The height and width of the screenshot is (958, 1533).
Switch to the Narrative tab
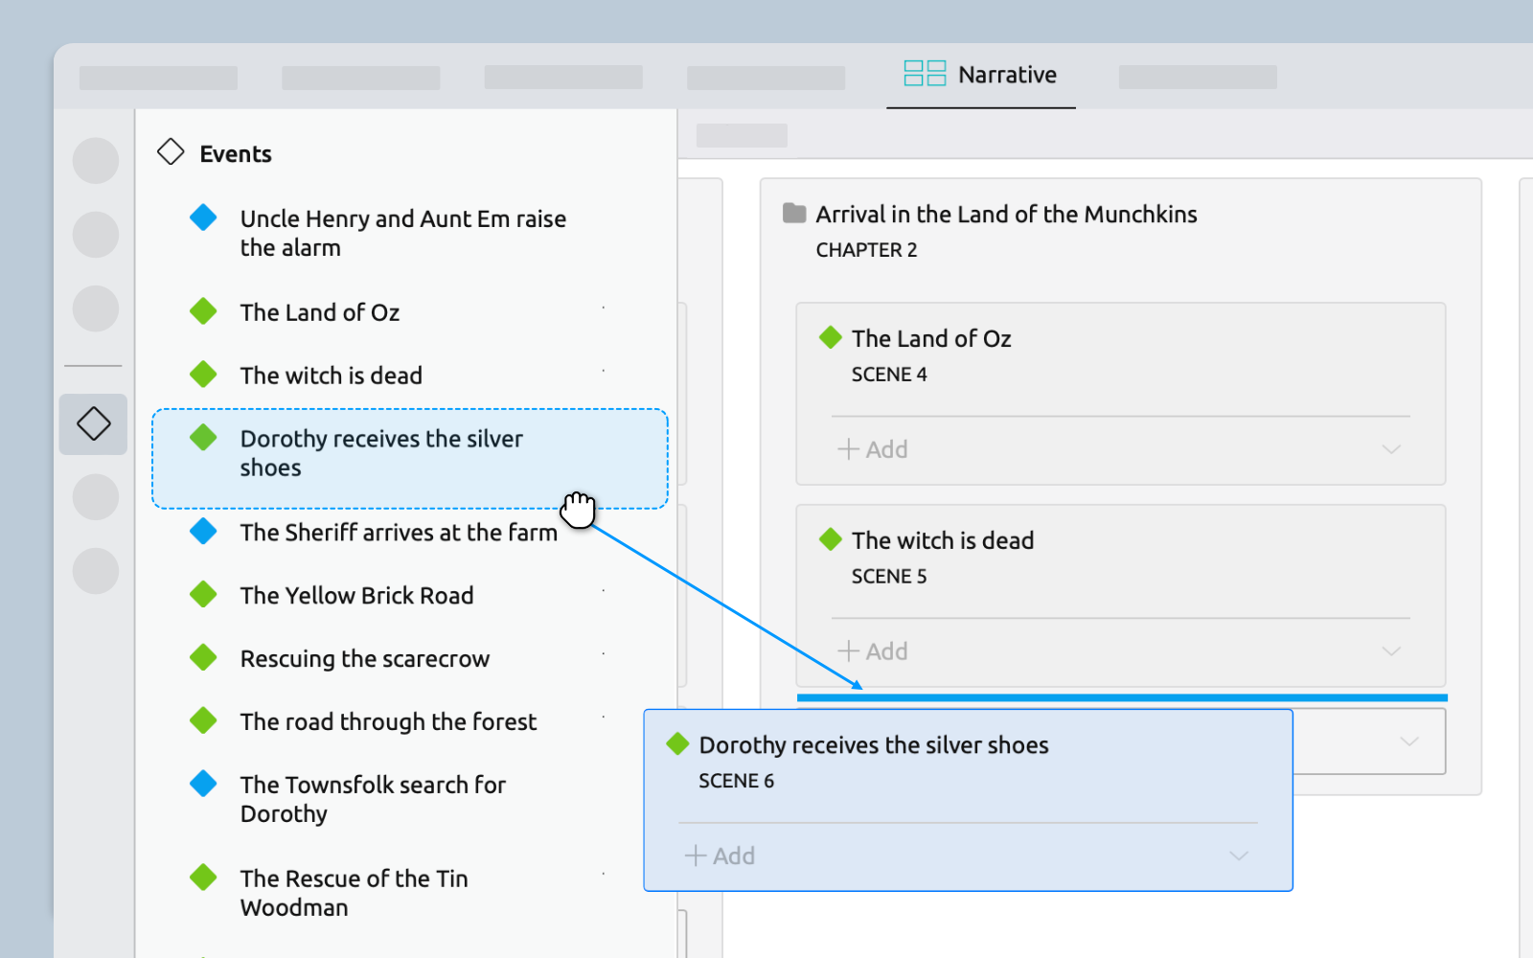(980, 75)
